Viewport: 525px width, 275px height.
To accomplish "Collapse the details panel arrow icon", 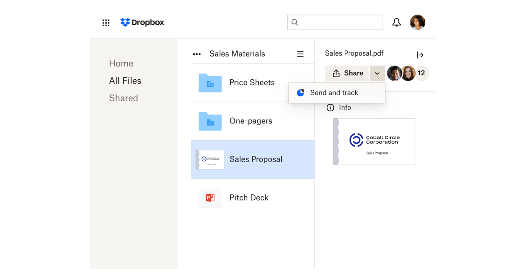I will 420,55.
